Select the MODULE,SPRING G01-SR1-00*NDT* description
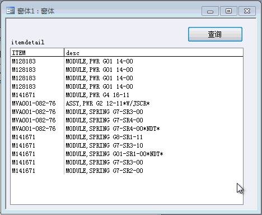Screen dimensions: 262x215 [x=114, y=154]
